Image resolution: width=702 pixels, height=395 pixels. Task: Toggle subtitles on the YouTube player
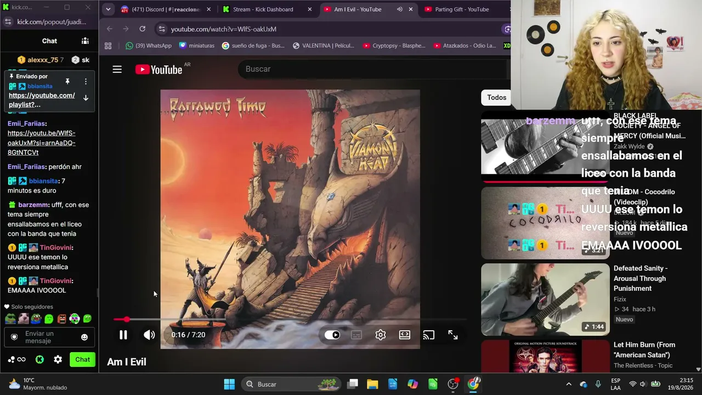click(356, 335)
